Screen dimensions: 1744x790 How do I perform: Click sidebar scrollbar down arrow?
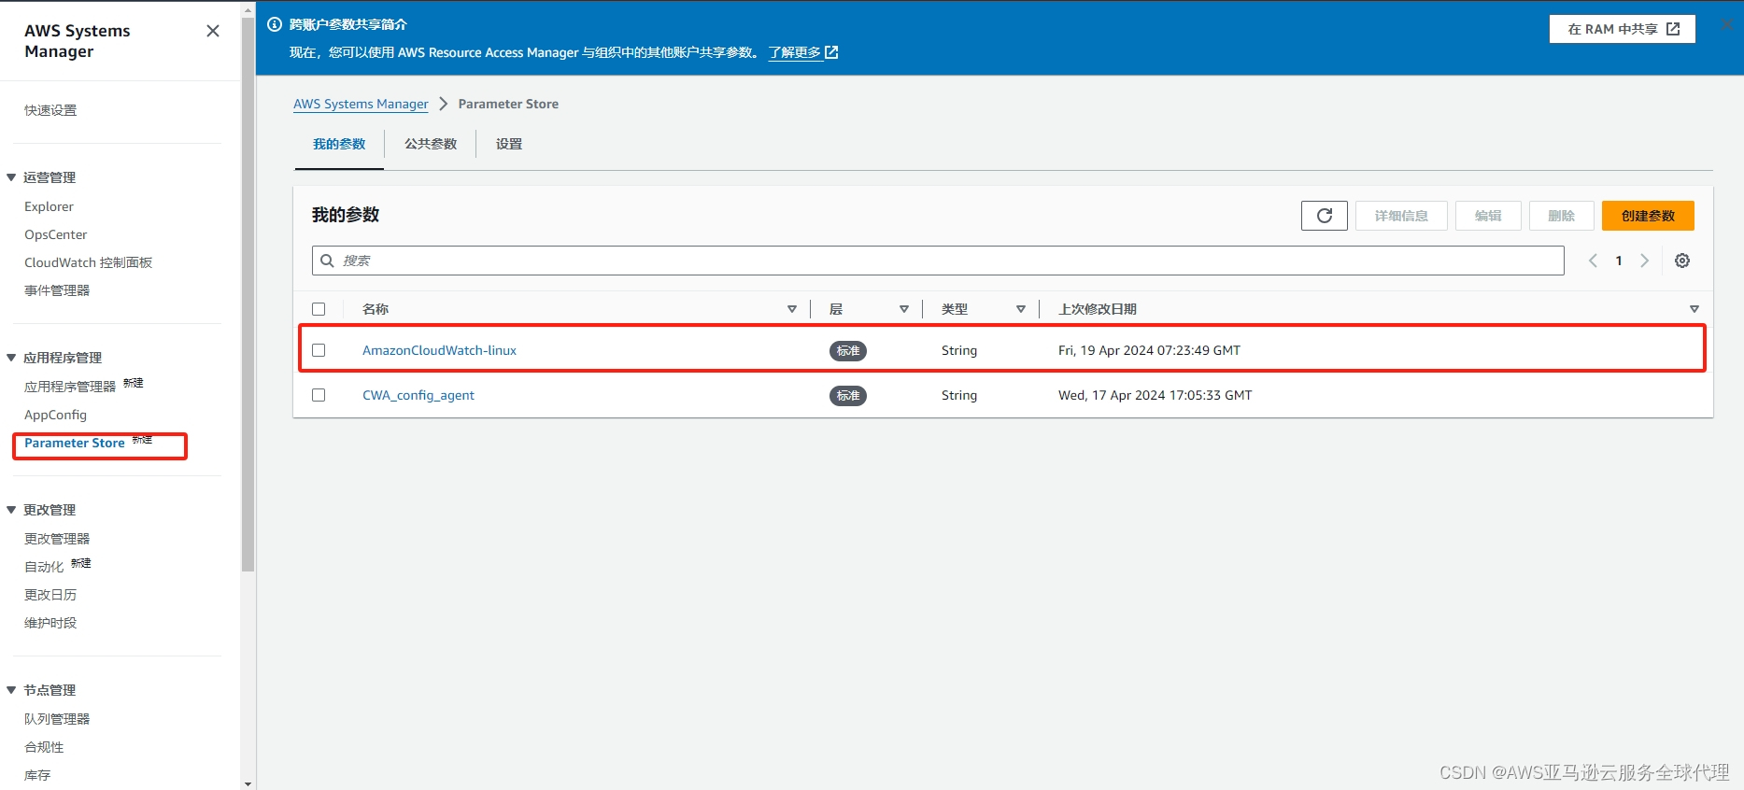pos(248,783)
